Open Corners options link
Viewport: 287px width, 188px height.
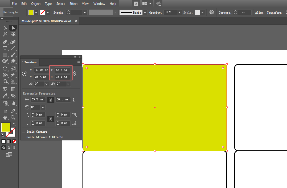click(x=225, y=13)
